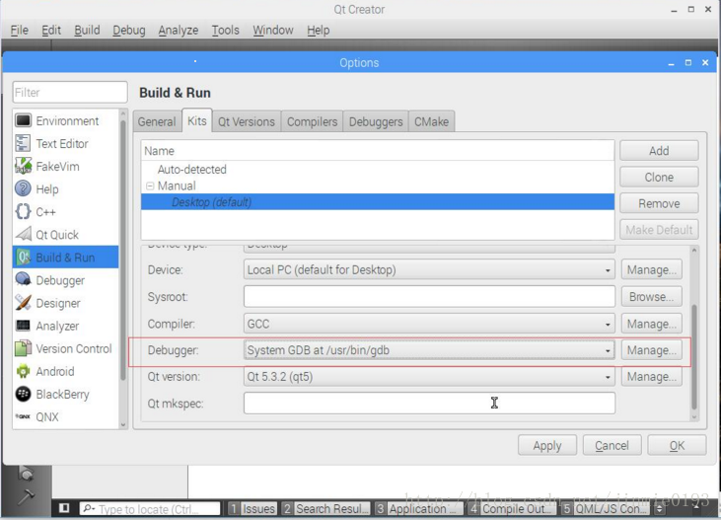Click Manage next to Compiler

point(652,324)
